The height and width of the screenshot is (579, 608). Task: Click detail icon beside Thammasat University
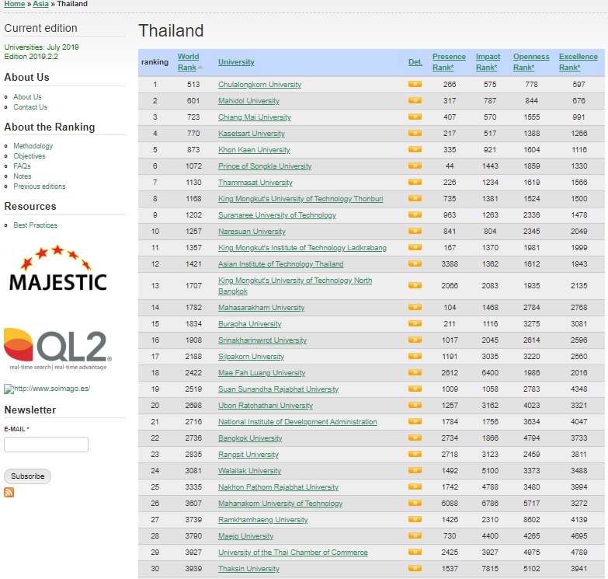coord(415,182)
